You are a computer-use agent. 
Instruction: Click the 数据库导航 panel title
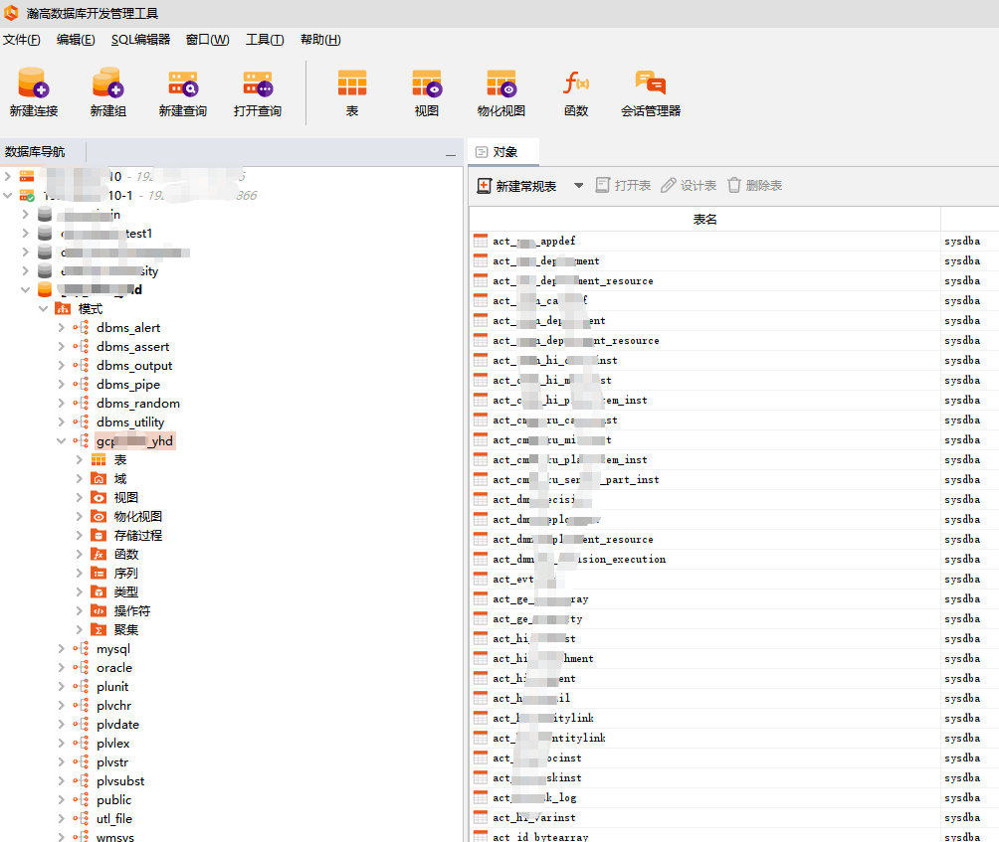(35, 151)
